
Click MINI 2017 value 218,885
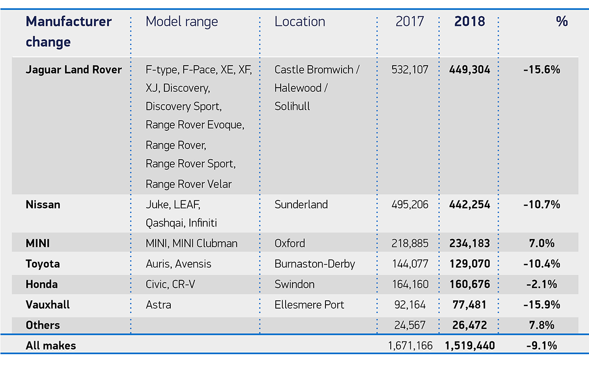click(x=410, y=243)
